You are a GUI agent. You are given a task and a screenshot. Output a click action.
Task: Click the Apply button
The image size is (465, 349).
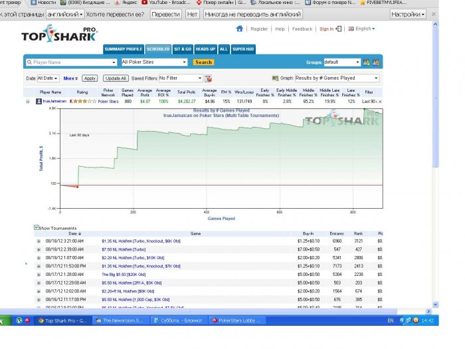[x=90, y=78]
